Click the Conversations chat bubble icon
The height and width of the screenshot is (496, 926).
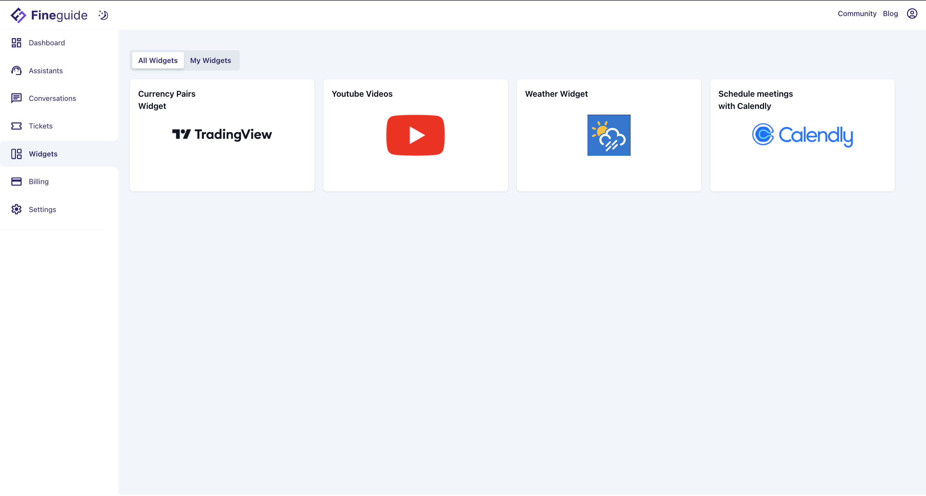pyautogui.click(x=16, y=98)
